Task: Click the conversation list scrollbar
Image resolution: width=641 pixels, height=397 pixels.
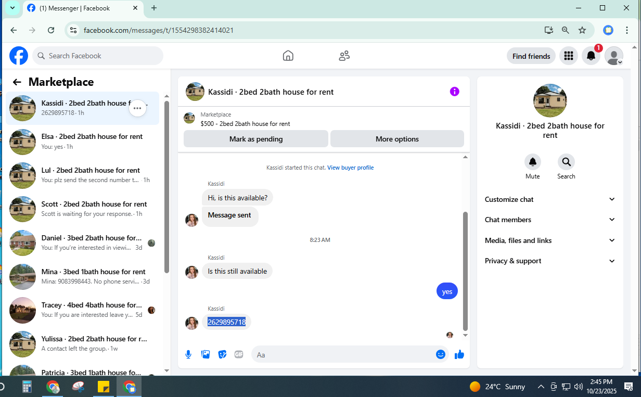Action: pos(166,187)
